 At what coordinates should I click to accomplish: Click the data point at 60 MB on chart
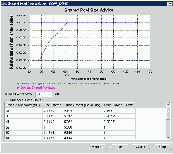77,23
